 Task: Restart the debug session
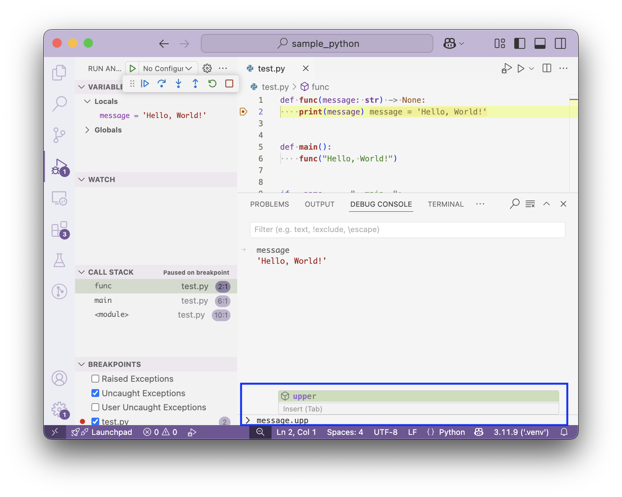[212, 83]
